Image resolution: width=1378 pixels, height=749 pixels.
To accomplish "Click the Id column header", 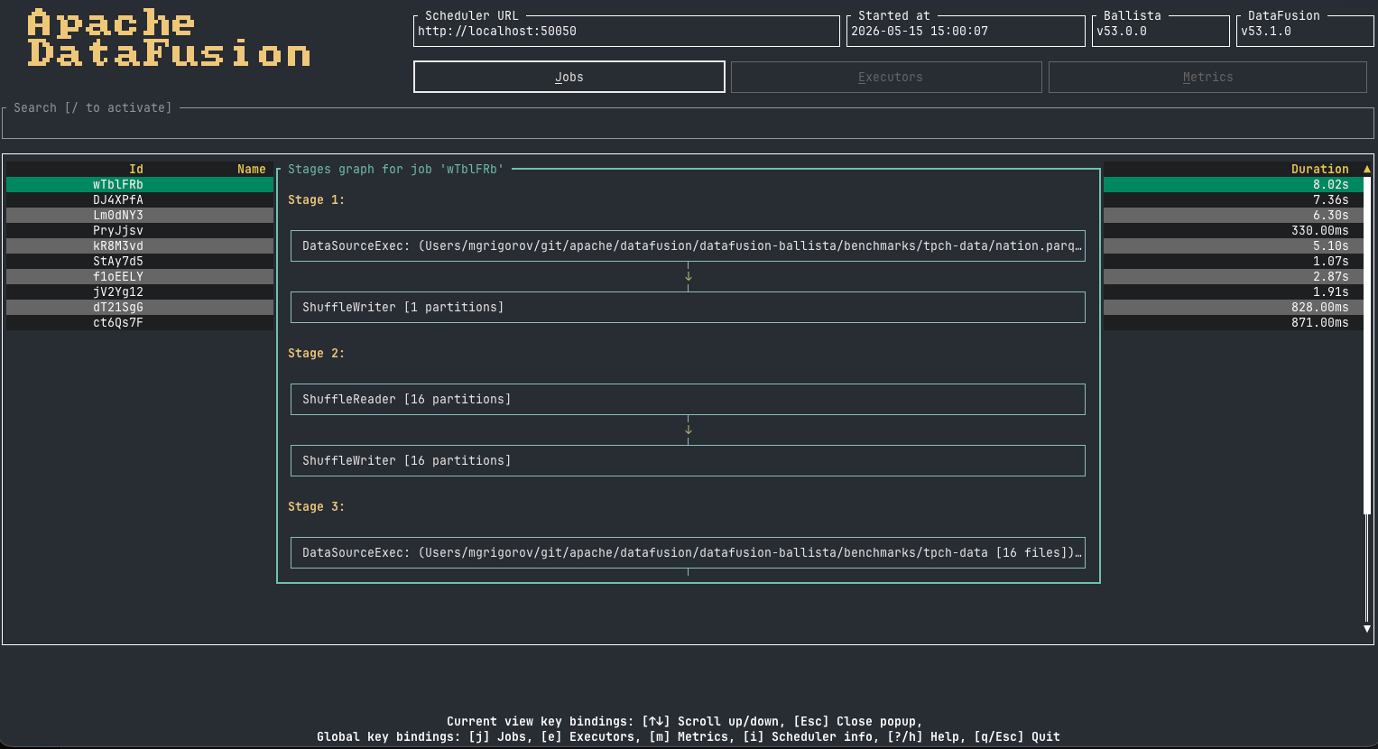I will (x=136, y=169).
